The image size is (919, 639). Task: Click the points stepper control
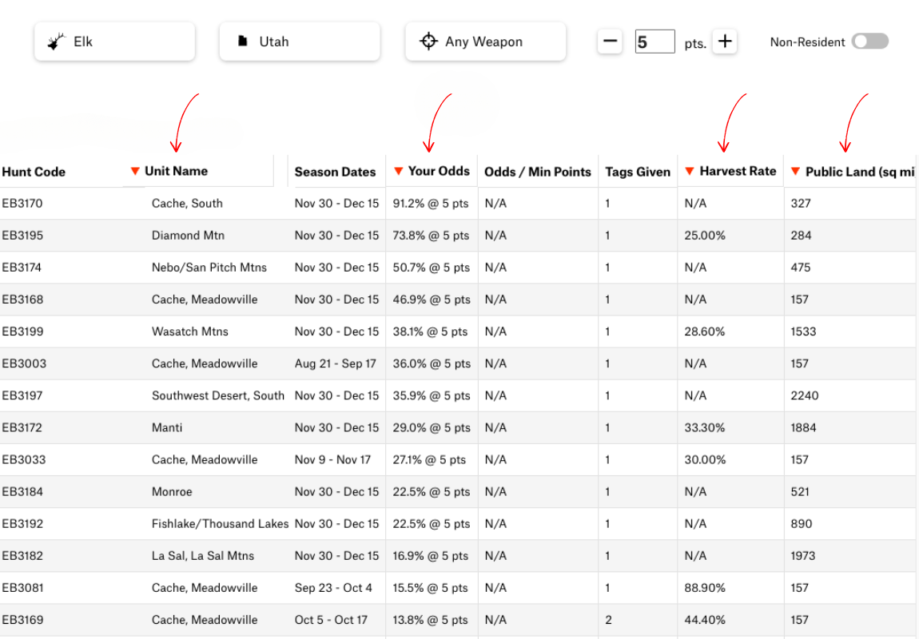point(667,41)
